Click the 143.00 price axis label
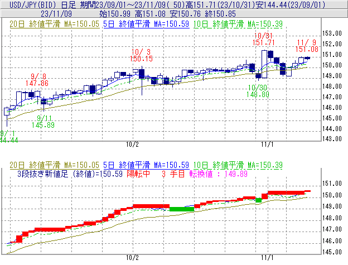Screen dimensions: 348x265 click(x=332, y=139)
